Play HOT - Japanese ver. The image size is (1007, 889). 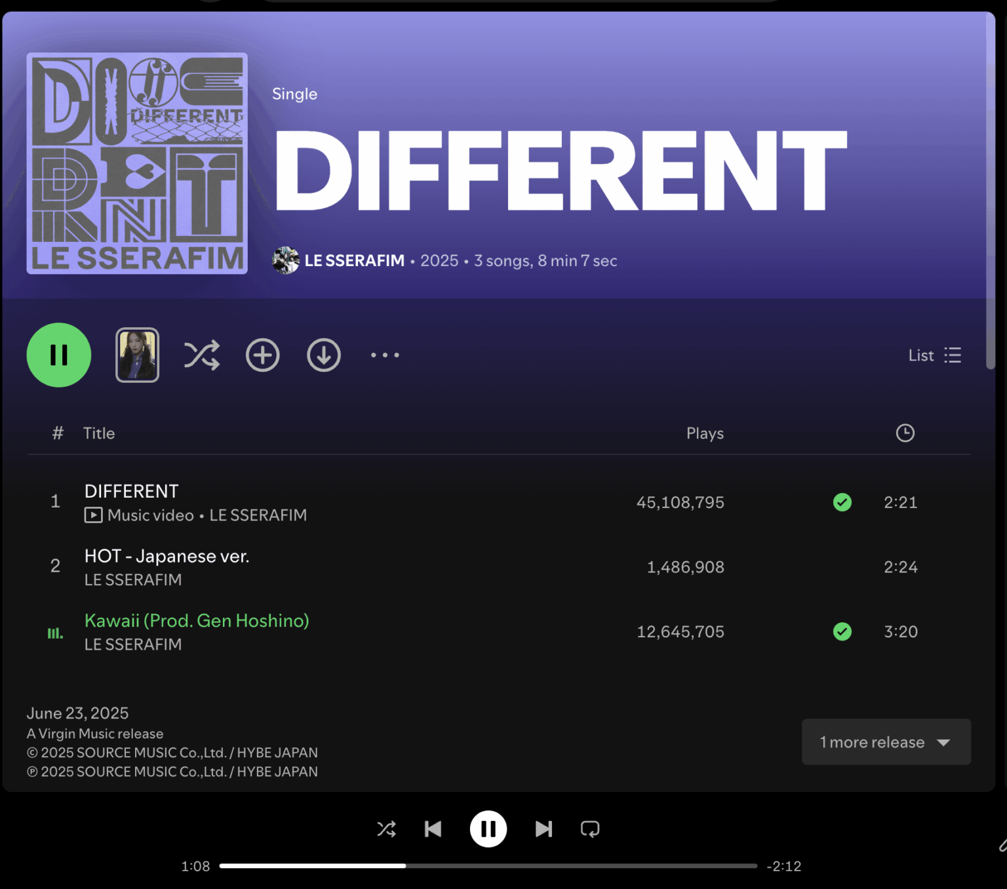coord(167,556)
